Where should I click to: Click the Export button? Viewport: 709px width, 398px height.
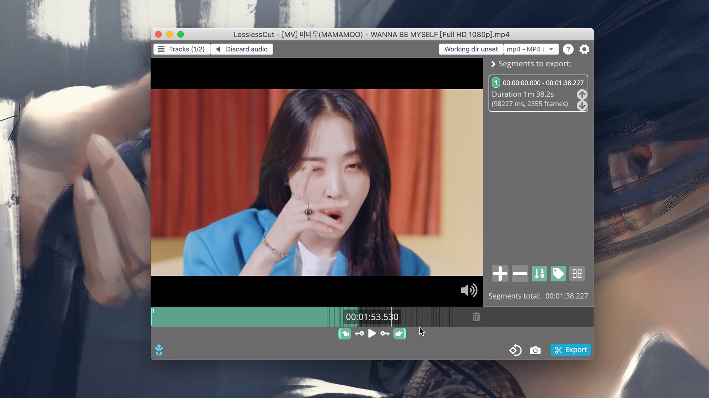[571, 350]
